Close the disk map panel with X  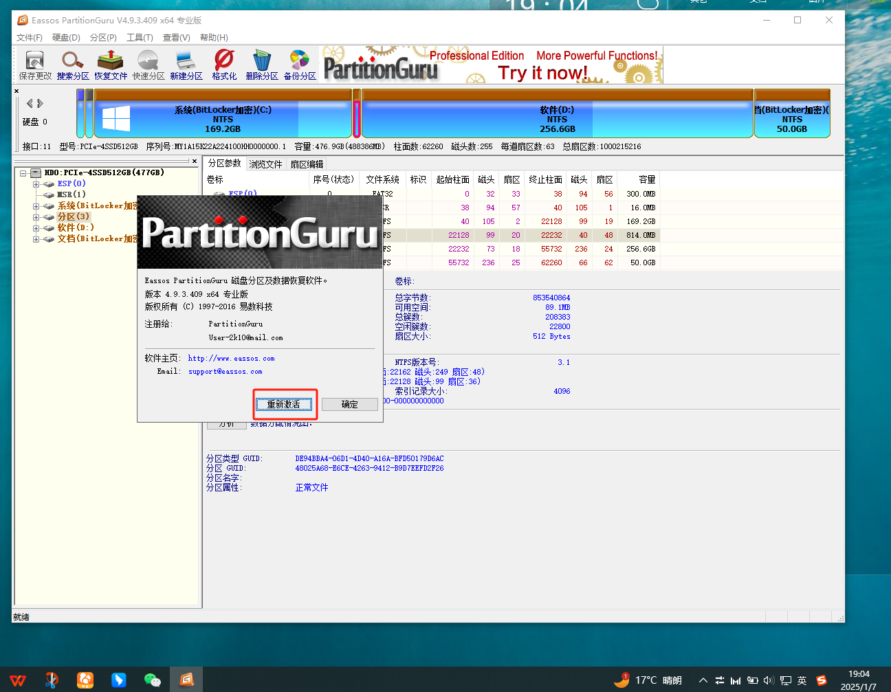[x=16, y=91]
